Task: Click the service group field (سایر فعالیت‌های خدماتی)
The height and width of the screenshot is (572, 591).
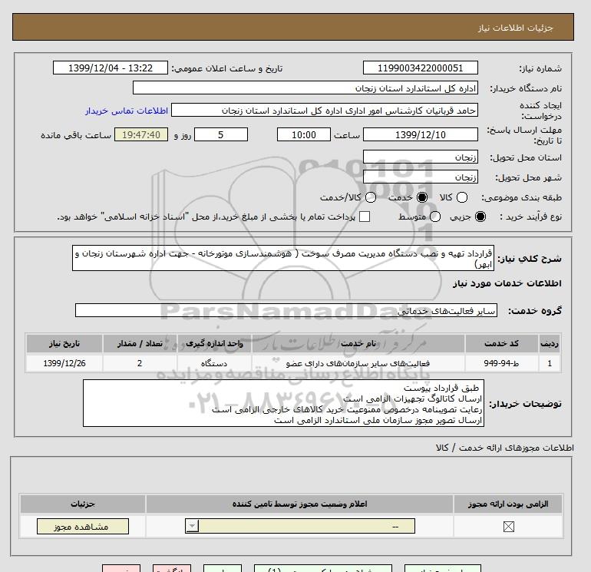Action: 286,310
